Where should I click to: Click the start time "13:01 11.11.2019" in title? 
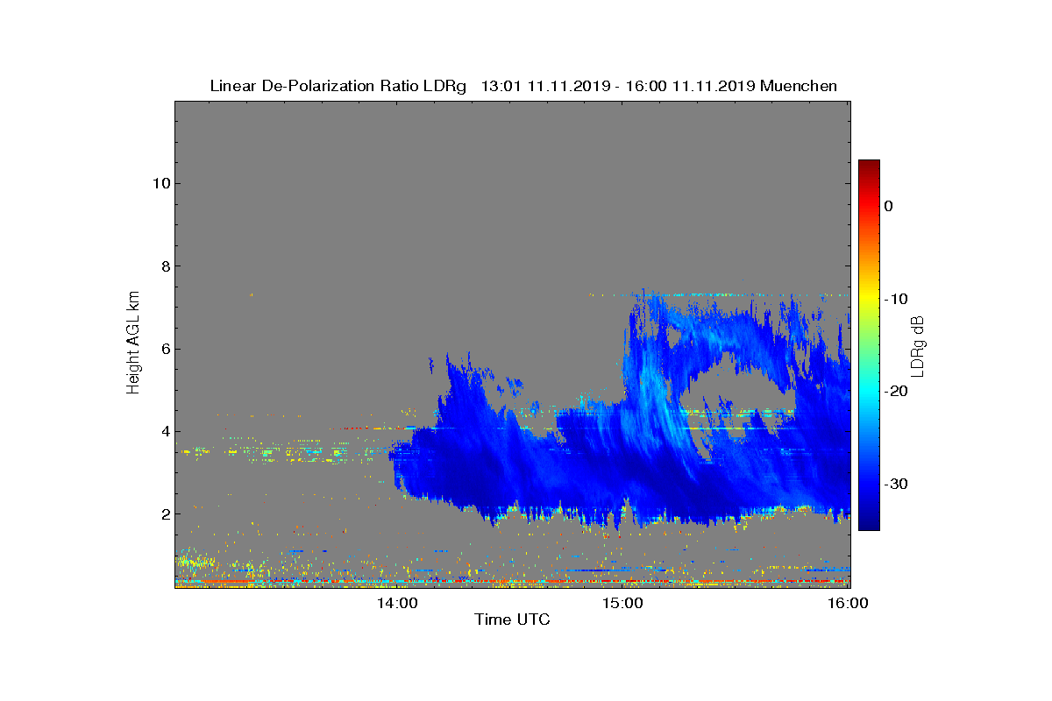[547, 86]
